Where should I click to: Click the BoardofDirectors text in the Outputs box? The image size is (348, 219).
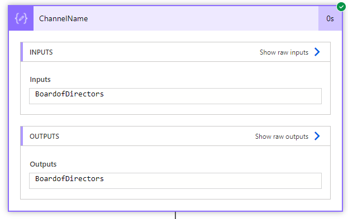point(69,179)
